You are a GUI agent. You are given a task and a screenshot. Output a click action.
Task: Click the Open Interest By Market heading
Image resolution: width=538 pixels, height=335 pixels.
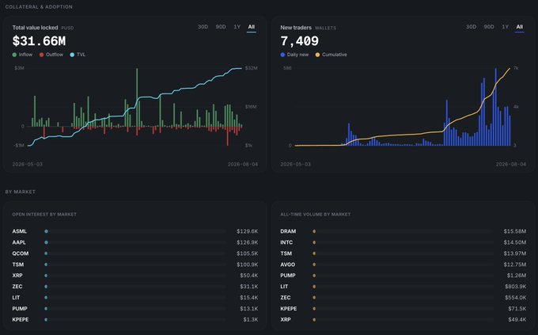(x=44, y=214)
